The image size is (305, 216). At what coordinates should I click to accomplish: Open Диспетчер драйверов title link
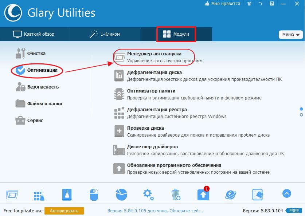pos(152,146)
